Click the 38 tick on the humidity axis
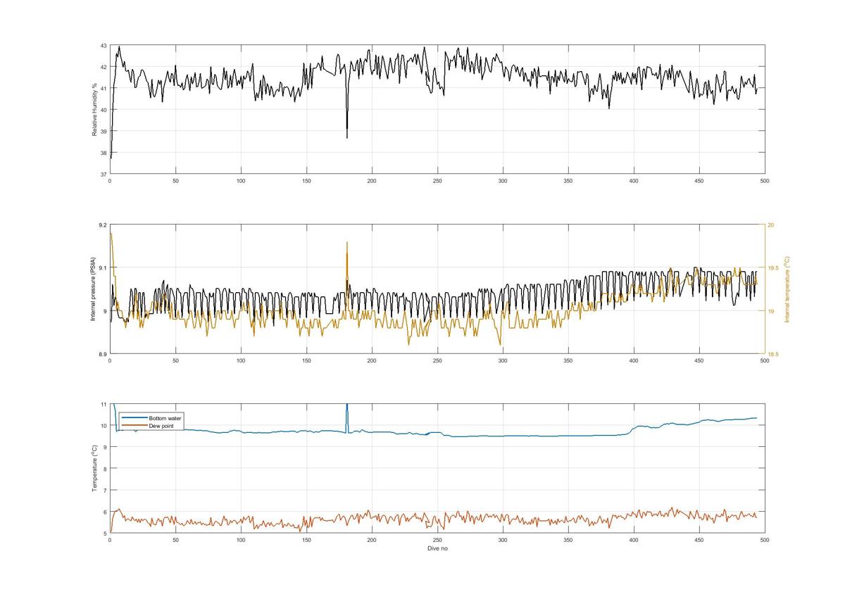The height and width of the screenshot is (599, 845). pyautogui.click(x=104, y=153)
